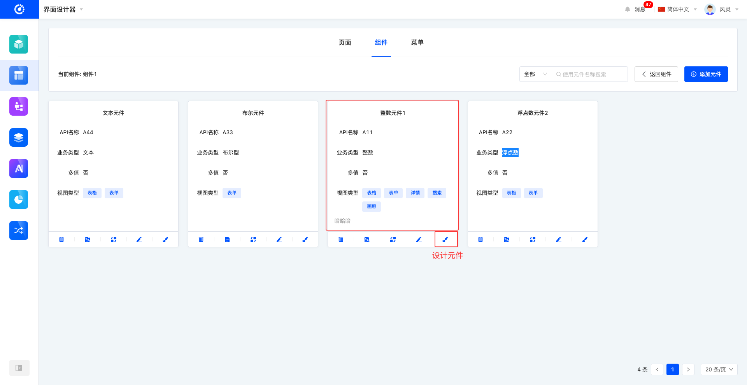Click the 添加元件 button

pyautogui.click(x=706, y=74)
